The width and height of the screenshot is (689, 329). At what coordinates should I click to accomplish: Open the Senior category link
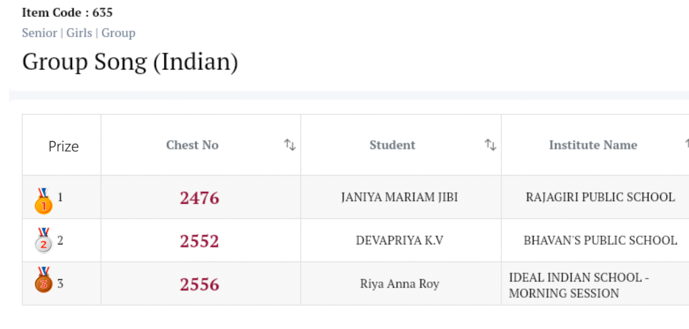[39, 33]
